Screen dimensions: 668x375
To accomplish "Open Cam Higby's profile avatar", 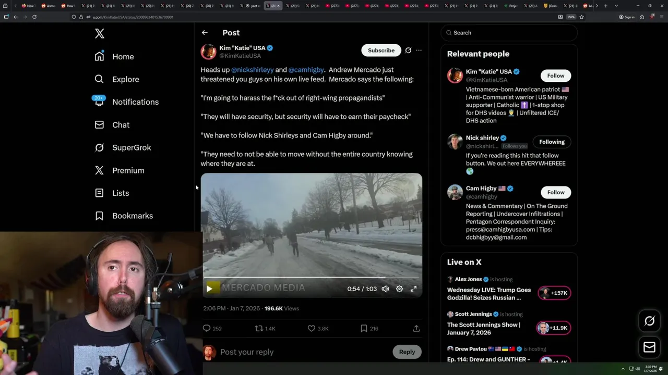I will (x=455, y=192).
